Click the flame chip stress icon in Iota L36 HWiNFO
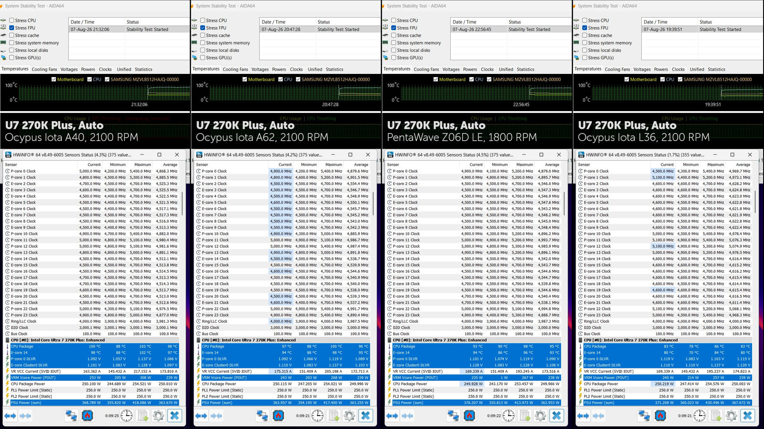The image size is (764, 429). point(660,416)
